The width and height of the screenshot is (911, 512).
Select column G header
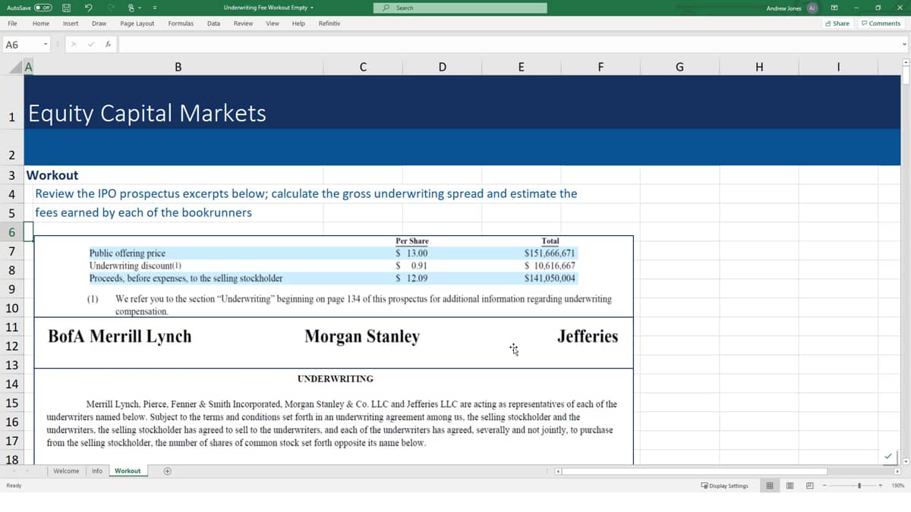[679, 67]
